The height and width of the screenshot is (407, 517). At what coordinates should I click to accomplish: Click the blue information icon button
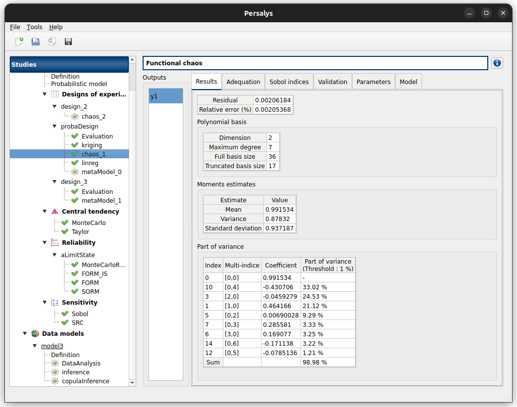click(x=497, y=63)
